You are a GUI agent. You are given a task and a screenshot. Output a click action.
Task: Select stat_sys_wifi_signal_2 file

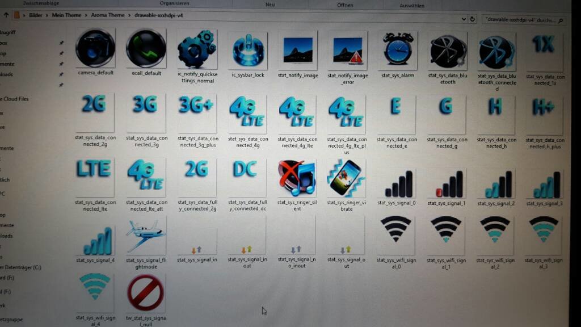495,236
